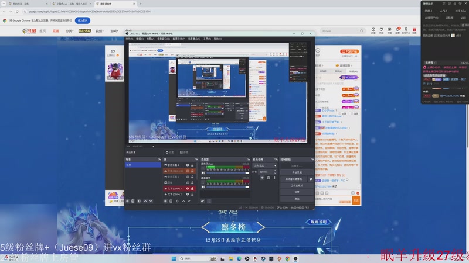This screenshot has width=469, height=263.
Task: Click Chrome address bar URL
Action: click(x=90, y=11)
